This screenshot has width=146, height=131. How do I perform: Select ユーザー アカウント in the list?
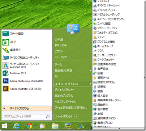click(x=107, y=55)
